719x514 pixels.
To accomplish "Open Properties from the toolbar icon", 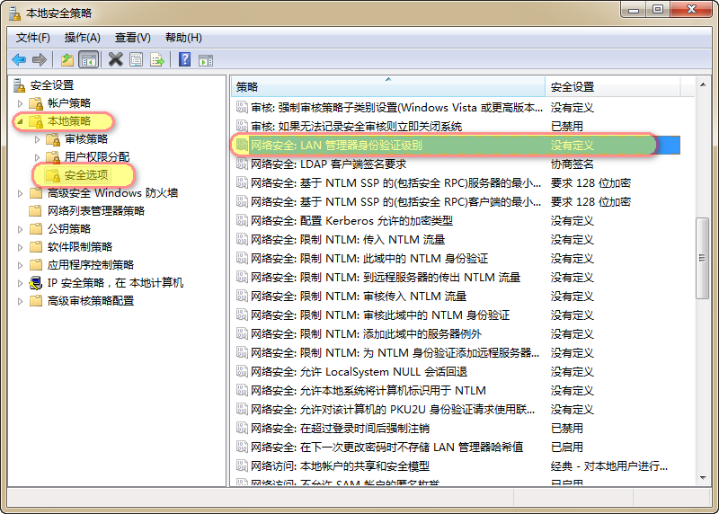I will [136, 60].
